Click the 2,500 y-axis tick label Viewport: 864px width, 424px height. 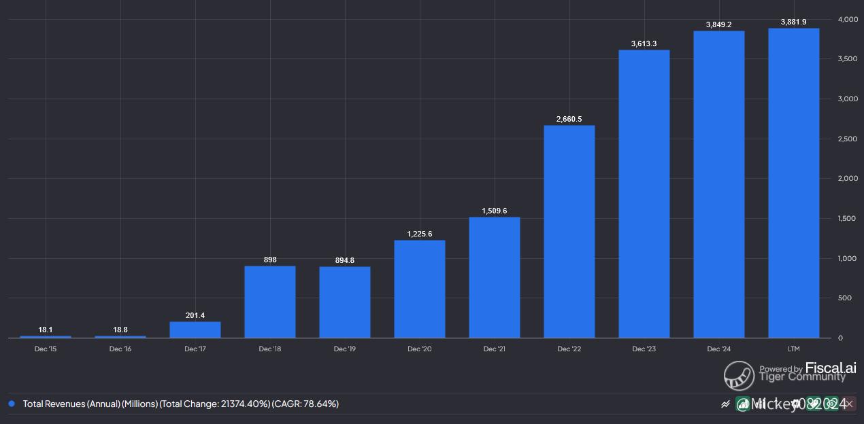(847, 139)
